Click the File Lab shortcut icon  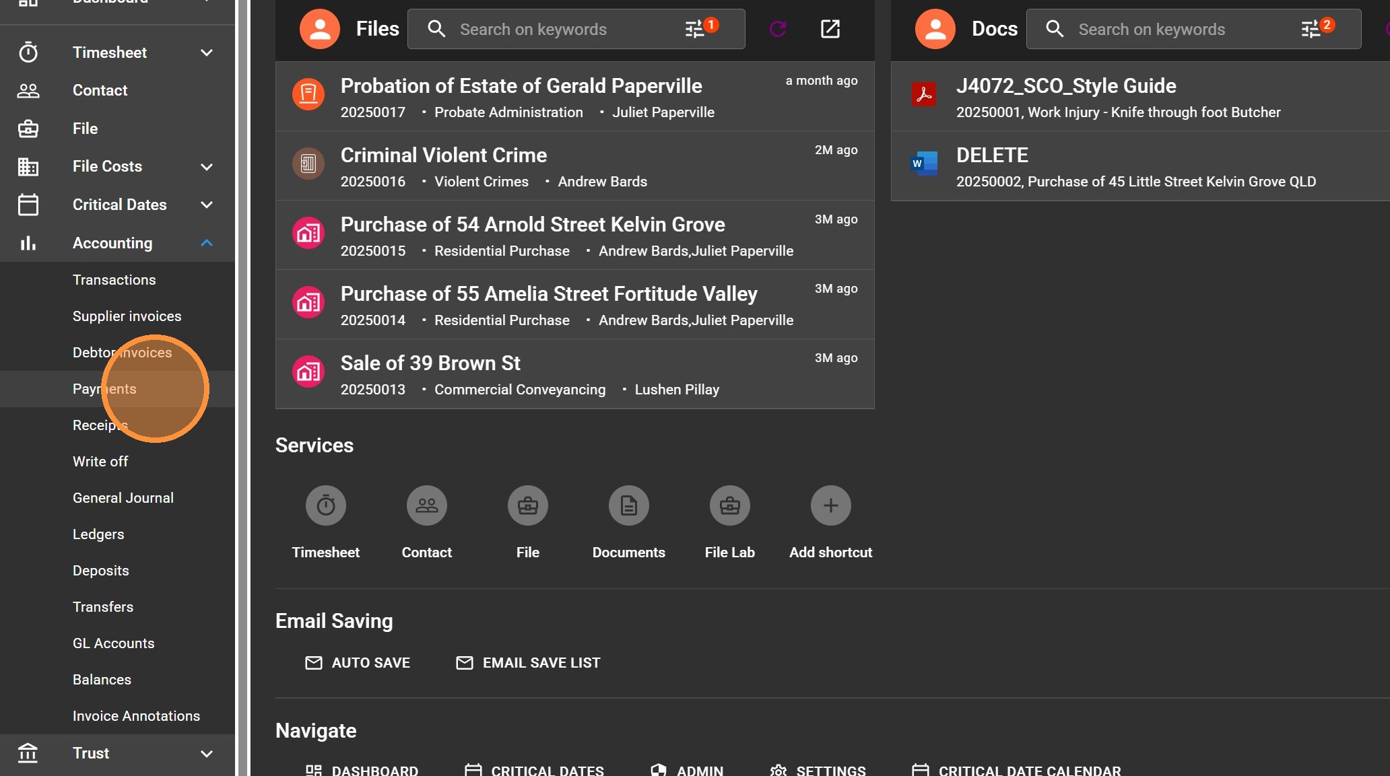tap(729, 505)
